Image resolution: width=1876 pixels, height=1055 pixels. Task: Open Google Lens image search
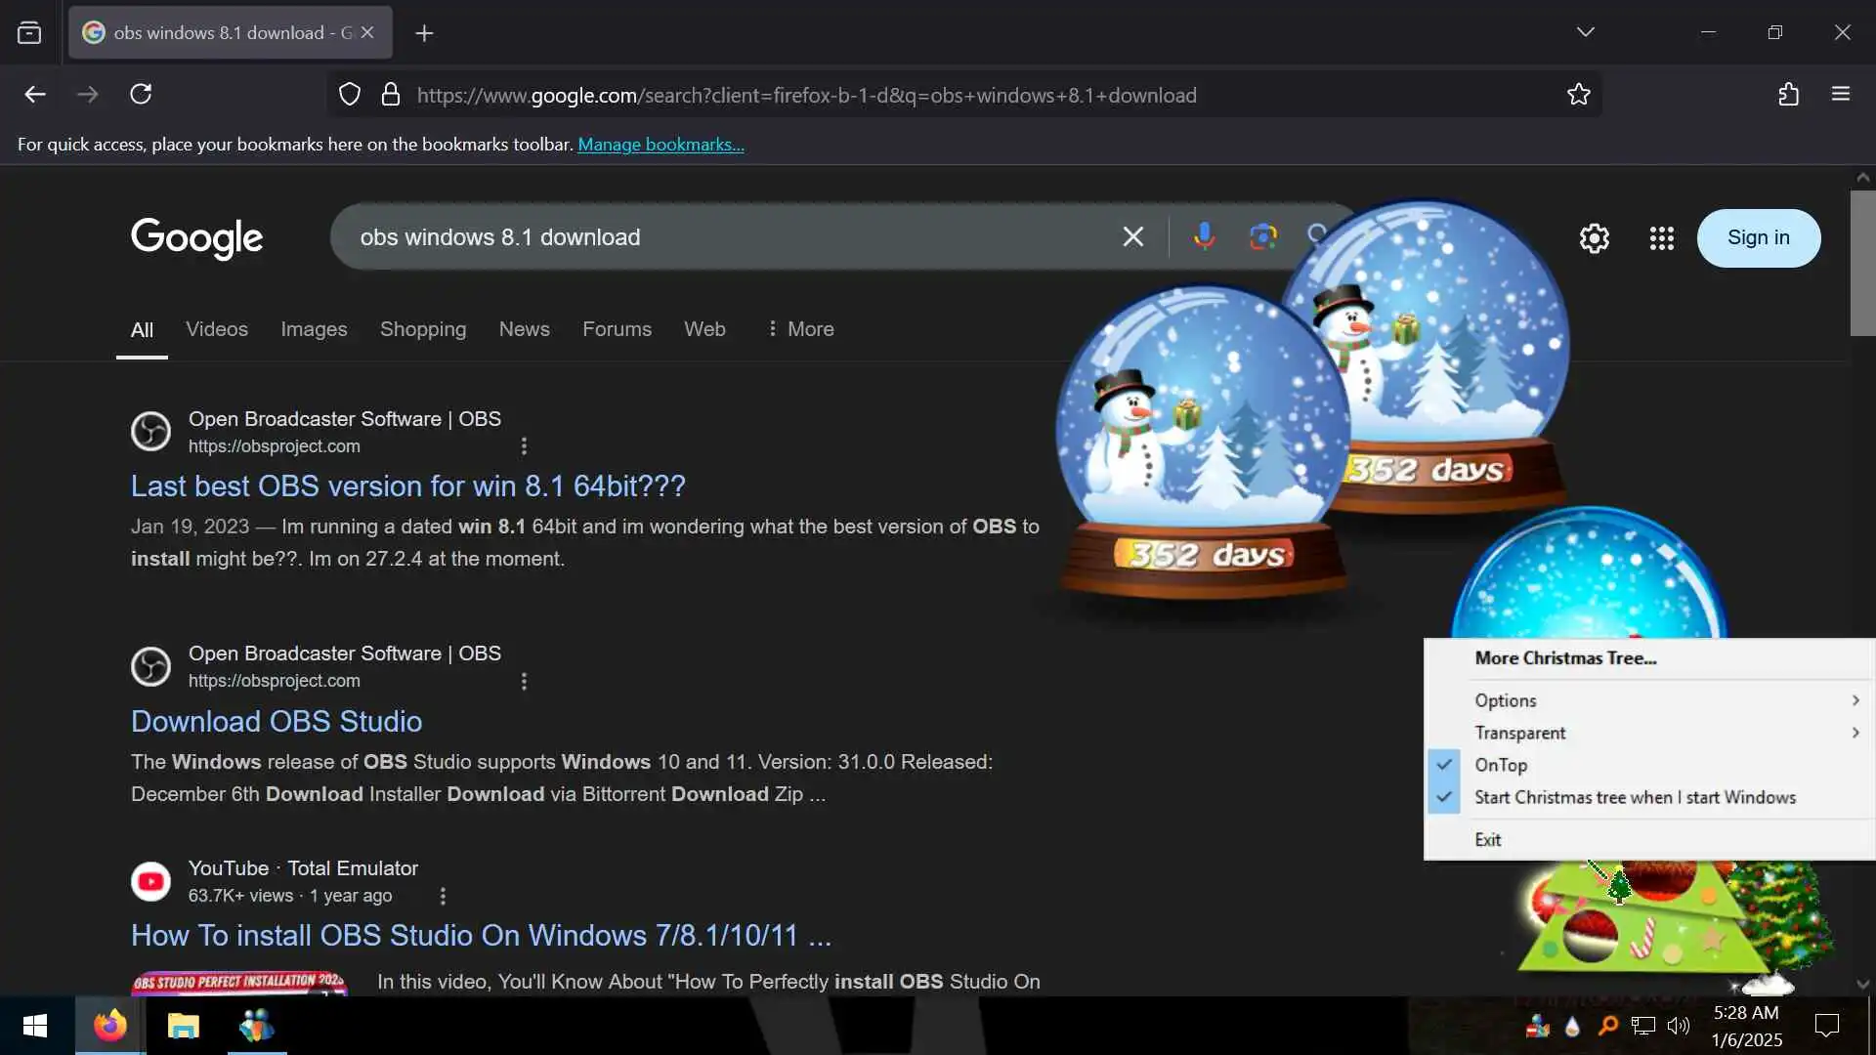pyautogui.click(x=1262, y=236)
